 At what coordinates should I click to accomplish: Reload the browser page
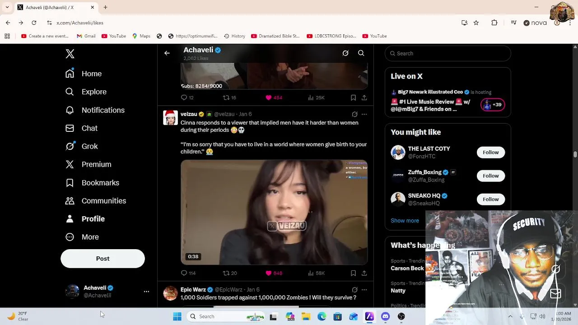click(34, 23)
